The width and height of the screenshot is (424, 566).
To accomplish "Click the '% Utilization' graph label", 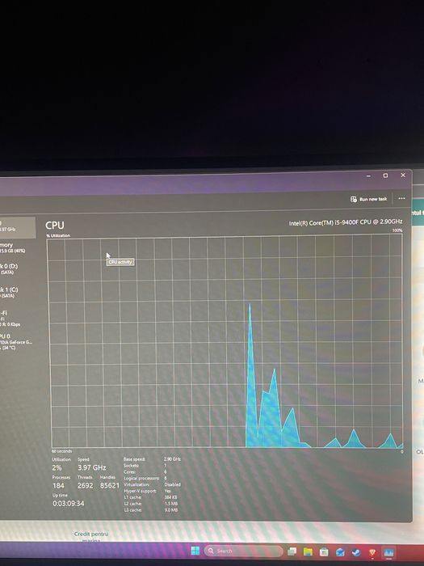I will (x=58, y=236).
